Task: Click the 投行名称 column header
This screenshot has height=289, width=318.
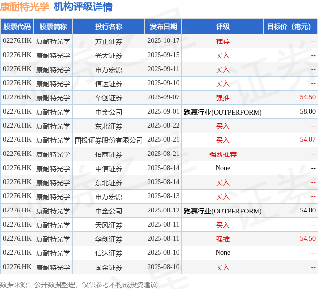Action: tap(109, 26)
